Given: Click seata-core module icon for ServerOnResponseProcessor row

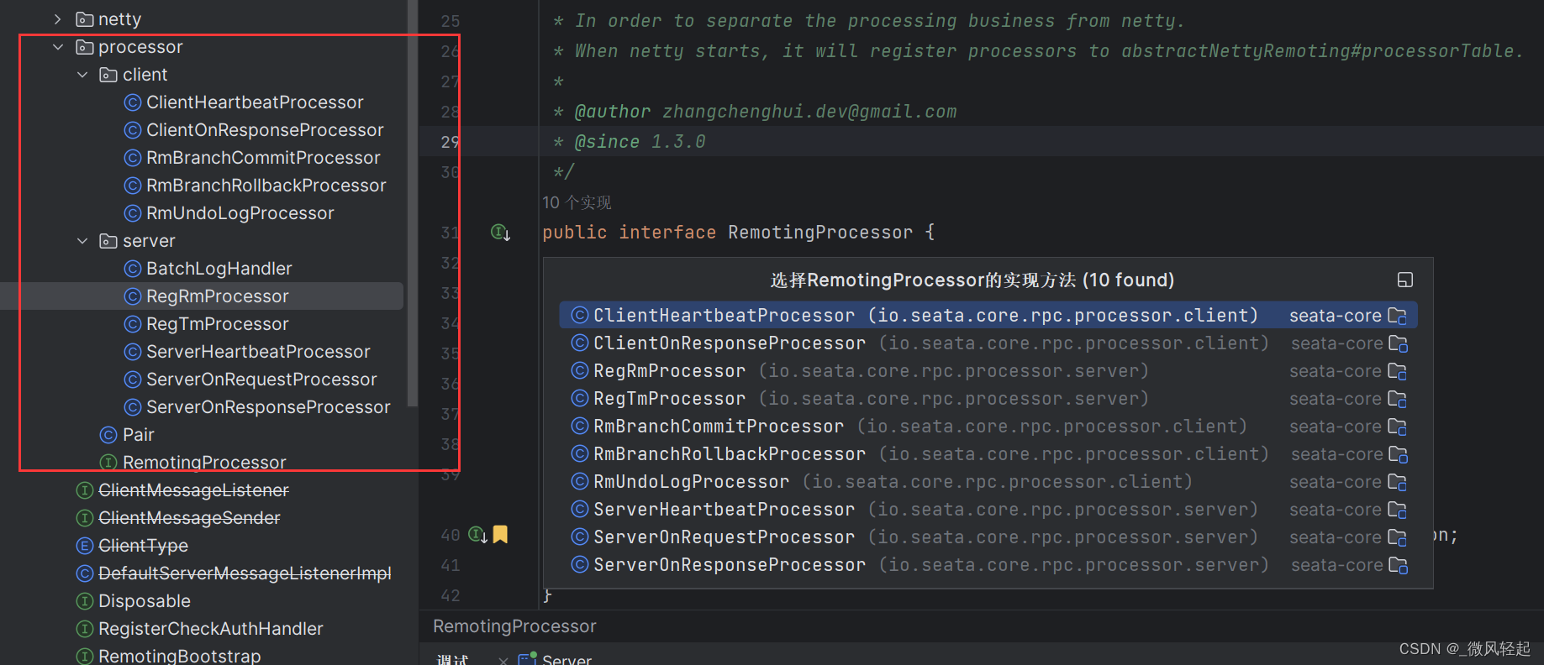Looking at the screenshot, I should coord(1397,565).
